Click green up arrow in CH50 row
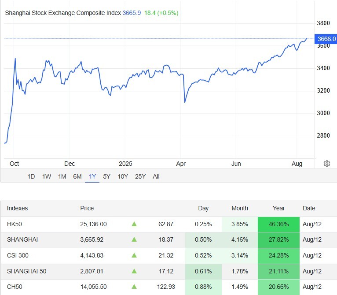Image resolution: width=337 pixels, height=295 pixels. click(134, 287)
